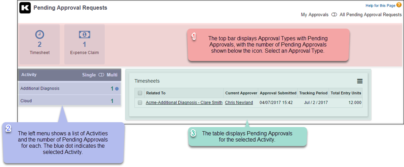Select the Timesheet clock icon

click(x=39, y=35)
